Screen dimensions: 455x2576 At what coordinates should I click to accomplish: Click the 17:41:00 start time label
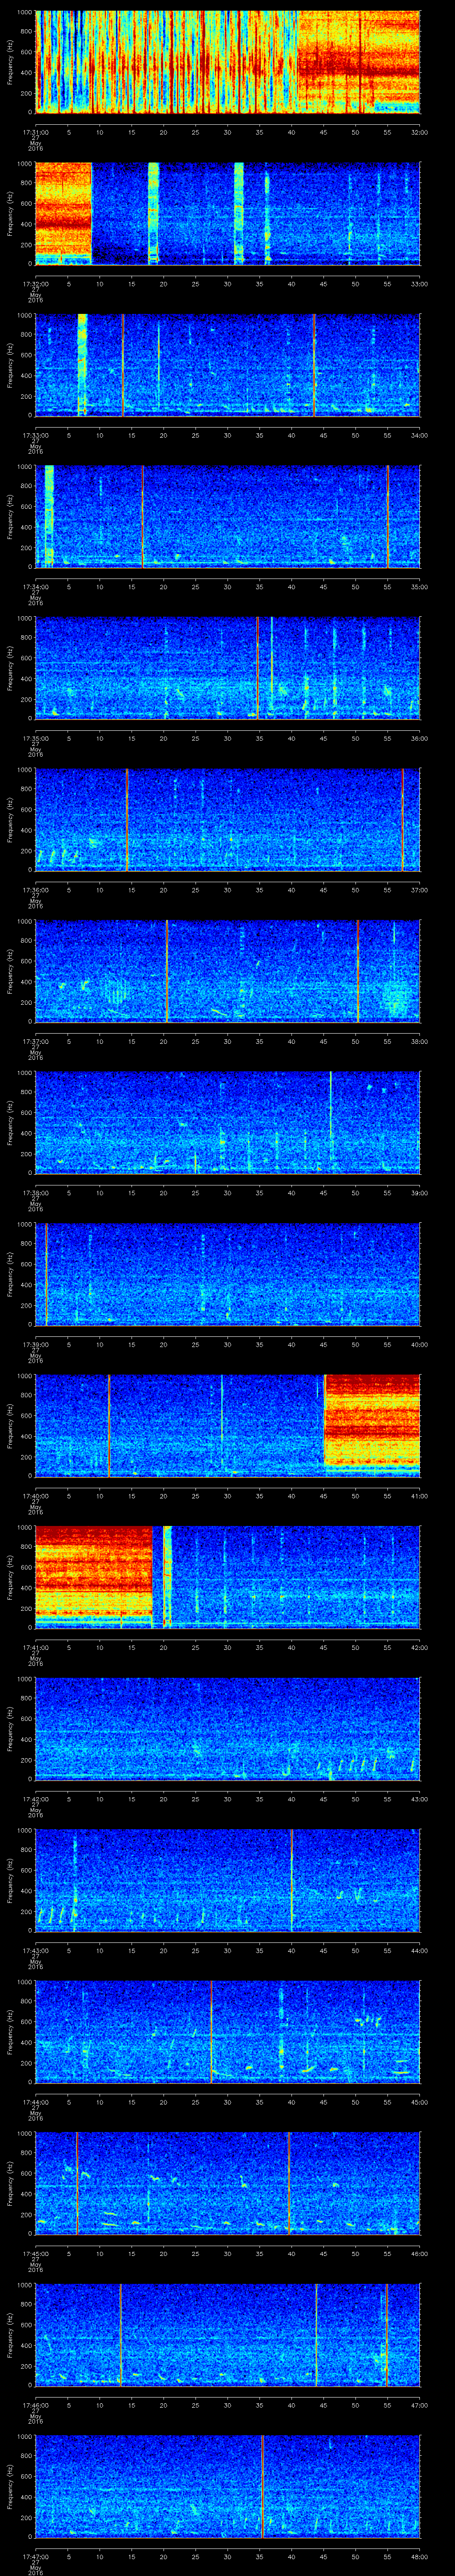(x=36, y=1647)
